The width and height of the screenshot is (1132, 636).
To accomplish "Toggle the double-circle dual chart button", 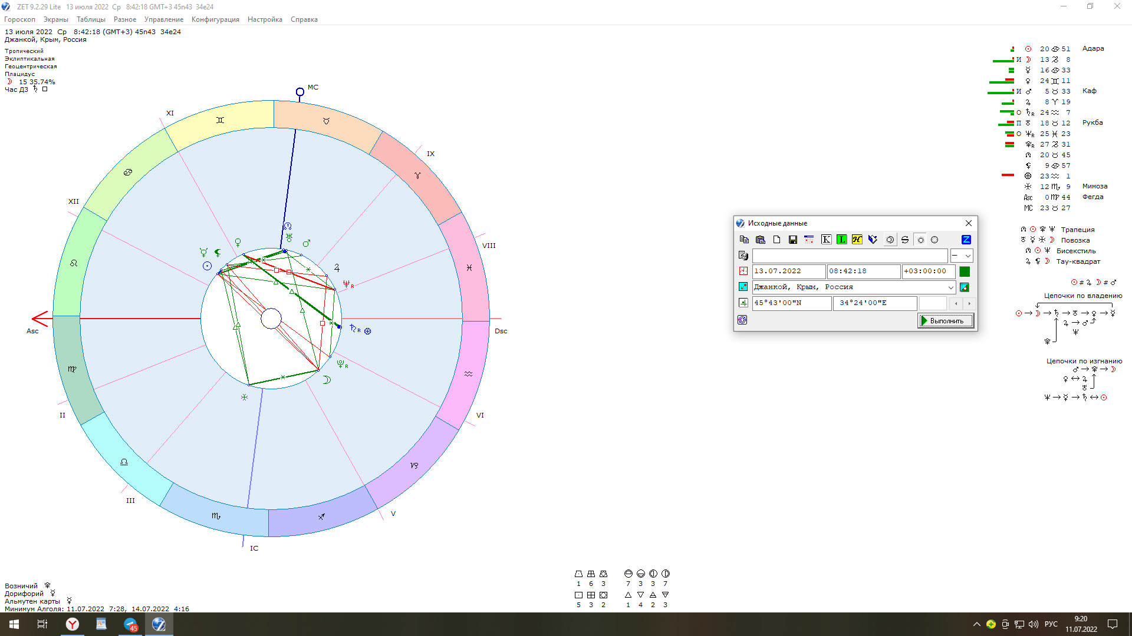I will pos(890,240).
